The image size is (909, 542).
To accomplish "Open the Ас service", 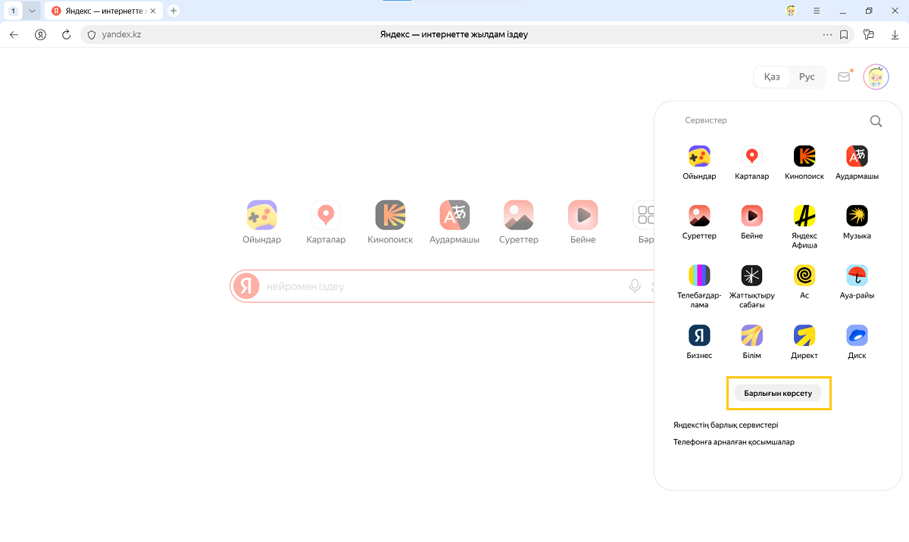I will pyautogui.click(x=804, y=282).
